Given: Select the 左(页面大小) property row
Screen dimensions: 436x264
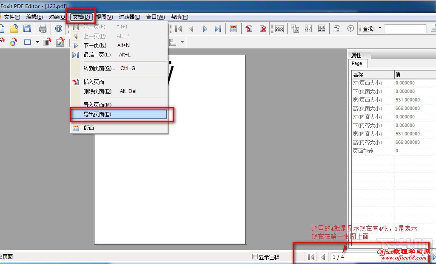Looking at the screenshot, I should tap(394, 83).
